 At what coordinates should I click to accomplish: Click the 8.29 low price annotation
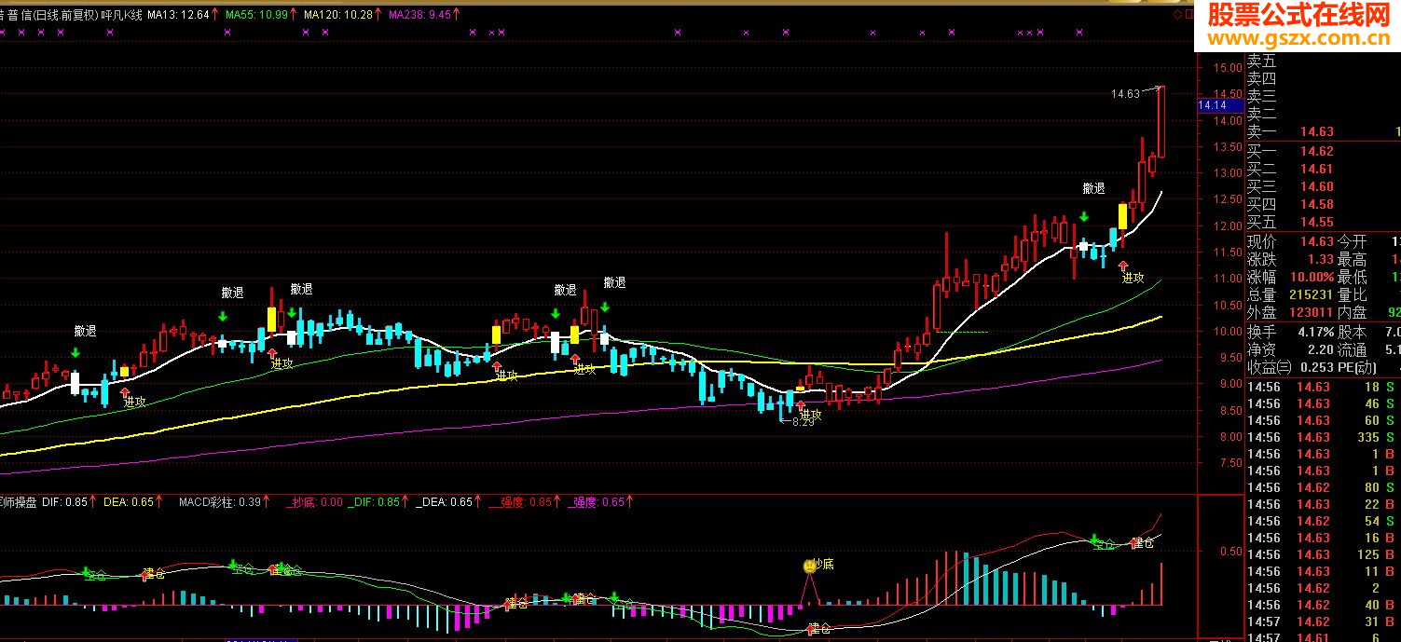tap(803, 422)
